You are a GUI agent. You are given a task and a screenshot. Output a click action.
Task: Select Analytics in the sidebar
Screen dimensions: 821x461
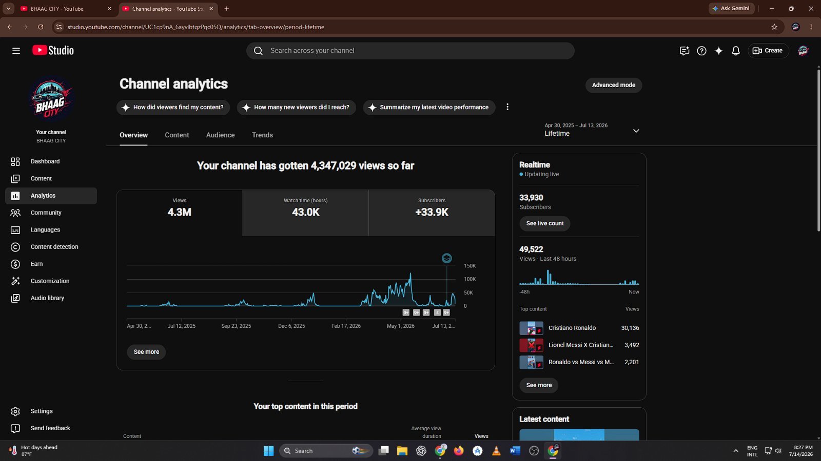pos(51,196)
